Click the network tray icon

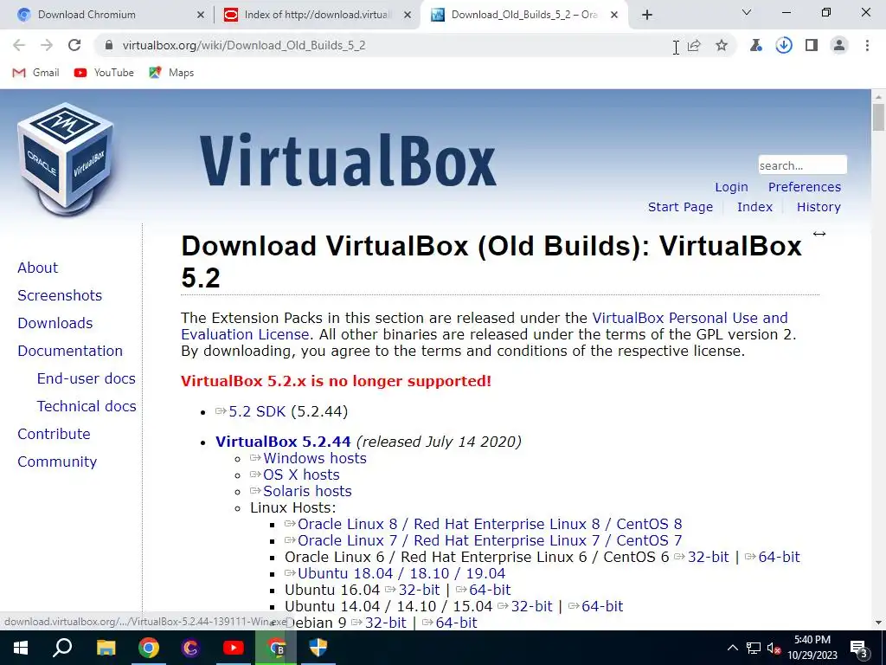[754, 648]
